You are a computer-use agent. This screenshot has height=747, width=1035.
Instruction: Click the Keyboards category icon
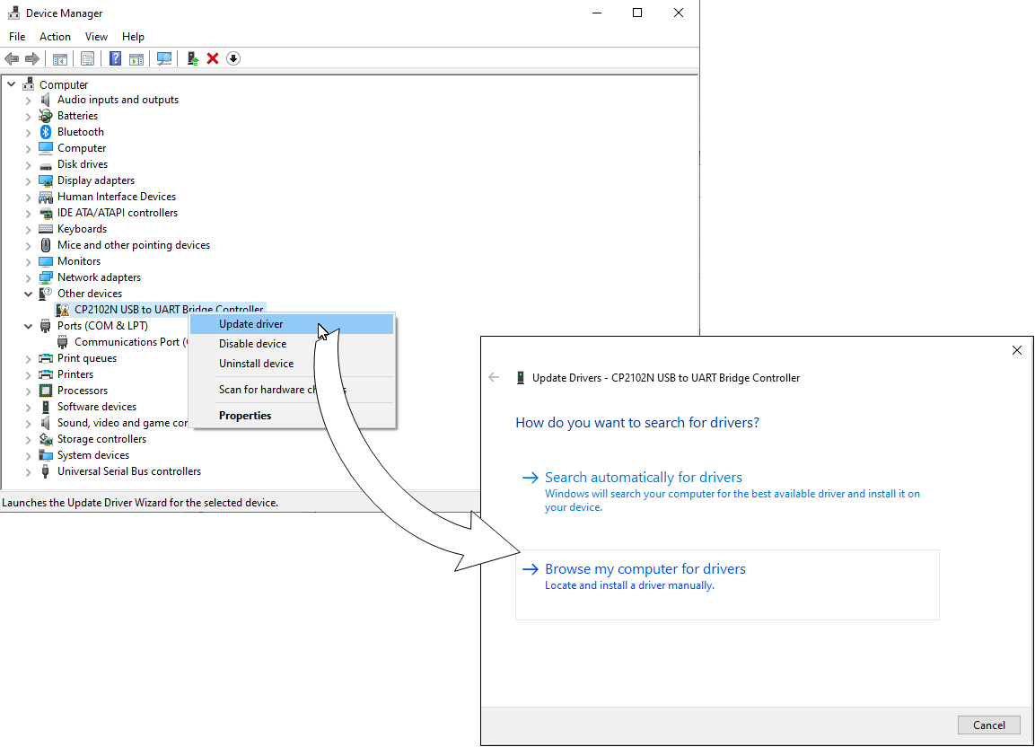pyautogui.click(x=46, y=229)
